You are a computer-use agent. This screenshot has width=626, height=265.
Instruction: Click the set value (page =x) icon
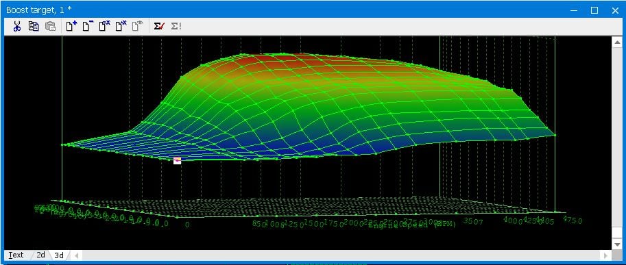tap(105, 27)
